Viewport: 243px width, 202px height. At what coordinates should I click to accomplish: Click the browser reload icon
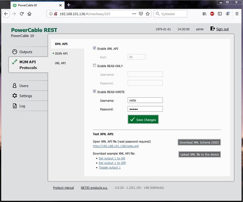pos(22,14)
